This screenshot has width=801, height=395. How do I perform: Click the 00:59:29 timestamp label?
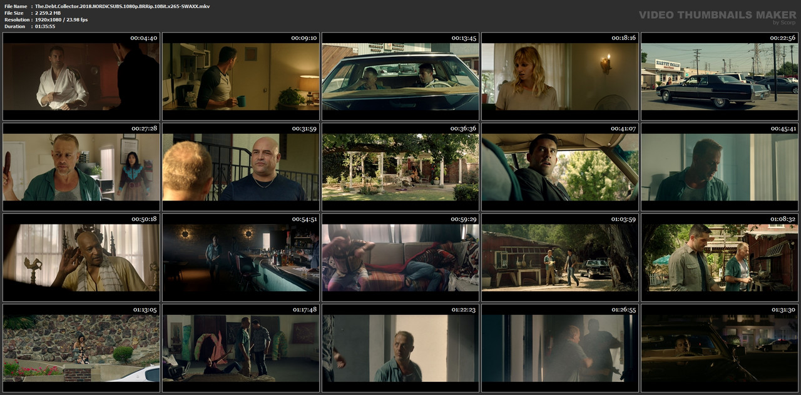pos(463,219)
